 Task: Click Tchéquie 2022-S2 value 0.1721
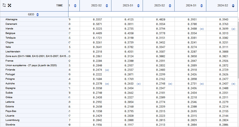click(98, 38)
